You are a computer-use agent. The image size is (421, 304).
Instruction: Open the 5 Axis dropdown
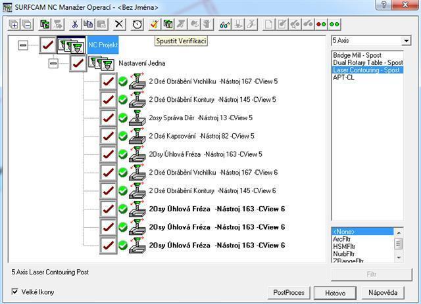[407, 41]
